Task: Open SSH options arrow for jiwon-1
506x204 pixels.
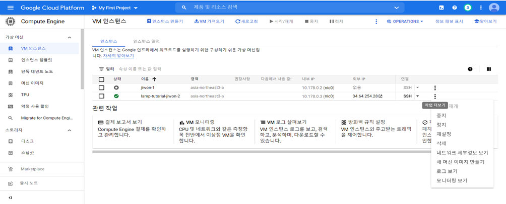Action: [417, 87]
